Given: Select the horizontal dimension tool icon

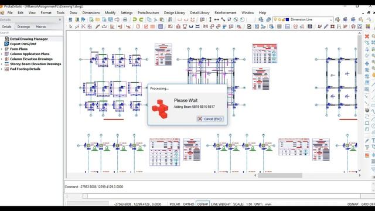Looking at the screenshot, I should click(216, 19).
